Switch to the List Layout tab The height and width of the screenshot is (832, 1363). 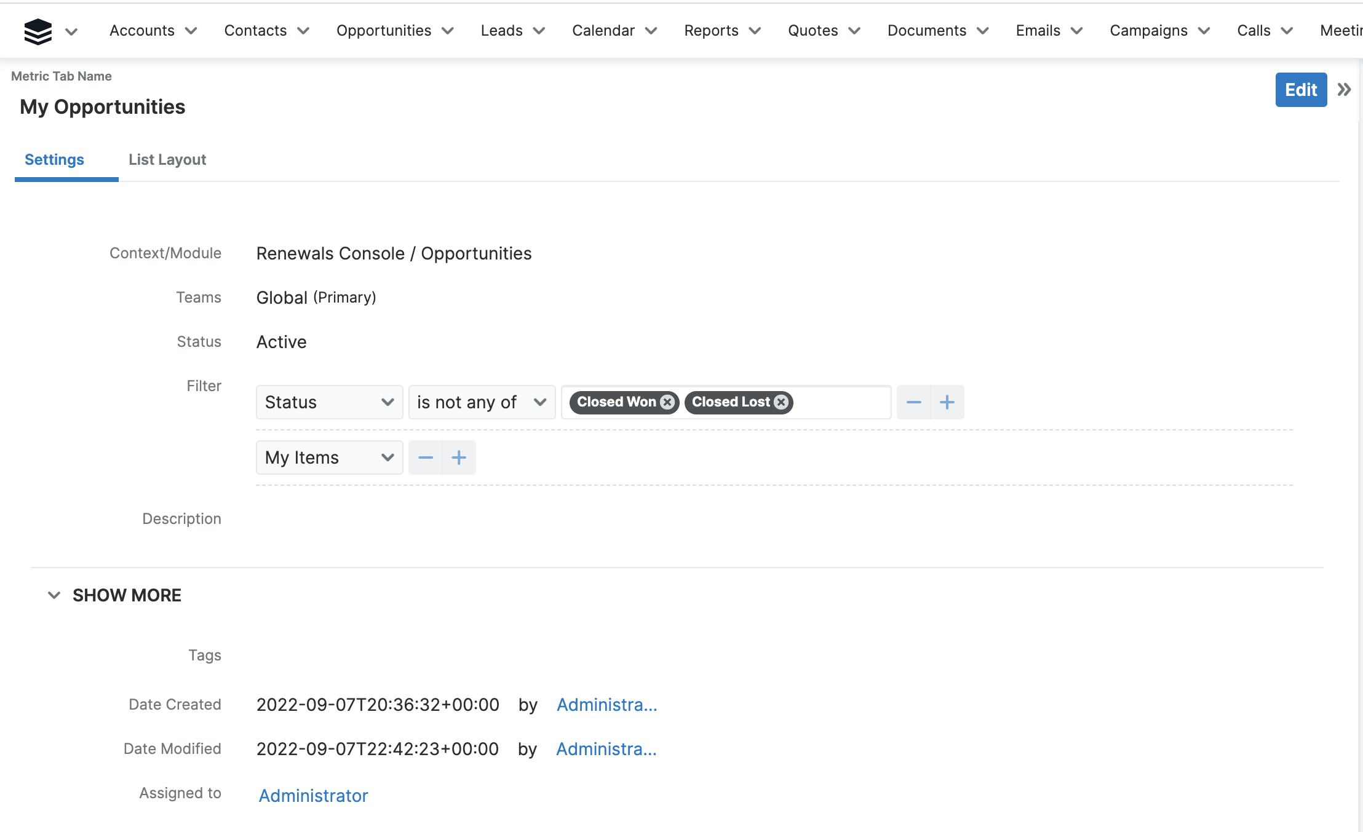(167, 160)
